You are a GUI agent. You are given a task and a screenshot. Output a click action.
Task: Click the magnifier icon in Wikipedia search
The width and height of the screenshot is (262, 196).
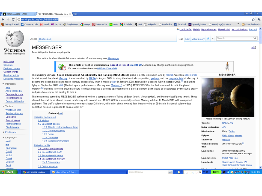255,38
